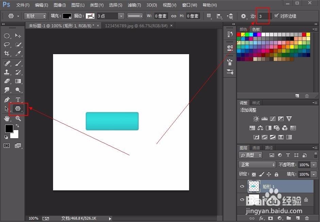Click the foreground color swatch
The height and width of the screenshot is (222, 320).
(9, 129)
